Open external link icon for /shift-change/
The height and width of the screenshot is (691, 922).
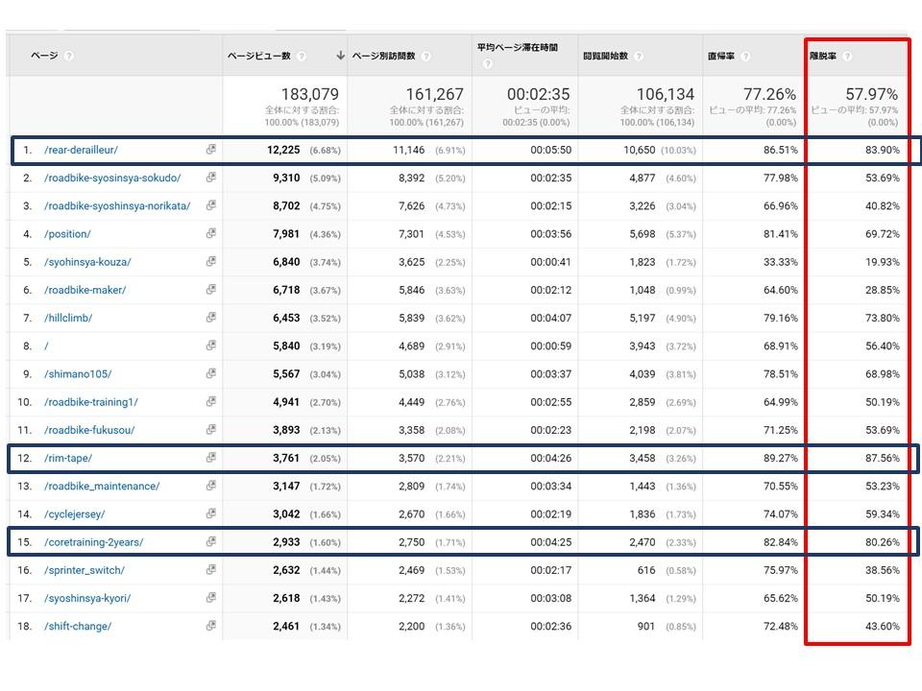pos(210,625)
